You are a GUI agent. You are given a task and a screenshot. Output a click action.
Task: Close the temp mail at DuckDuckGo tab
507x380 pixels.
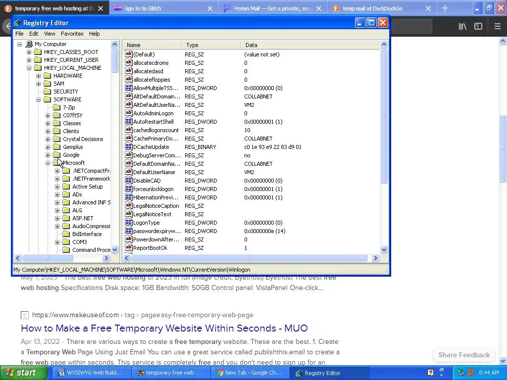click(428, 8)
